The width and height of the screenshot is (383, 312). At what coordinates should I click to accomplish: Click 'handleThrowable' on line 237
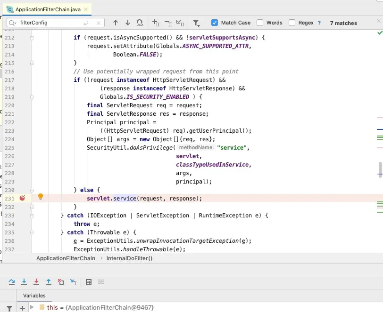[x=148, y=249]
